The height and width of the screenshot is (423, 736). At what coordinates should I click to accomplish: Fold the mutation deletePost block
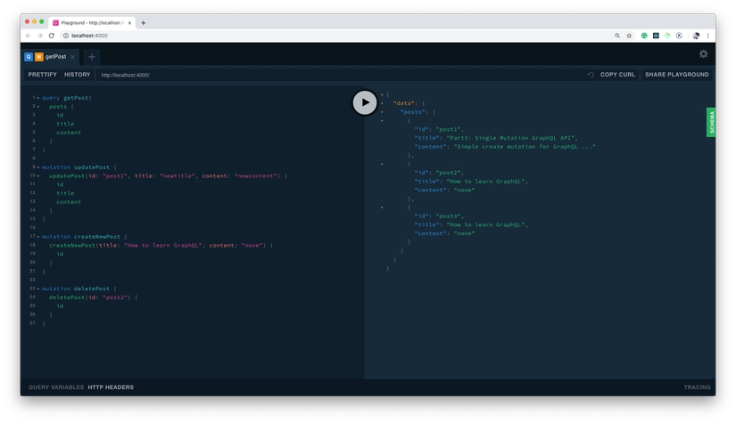38,289
